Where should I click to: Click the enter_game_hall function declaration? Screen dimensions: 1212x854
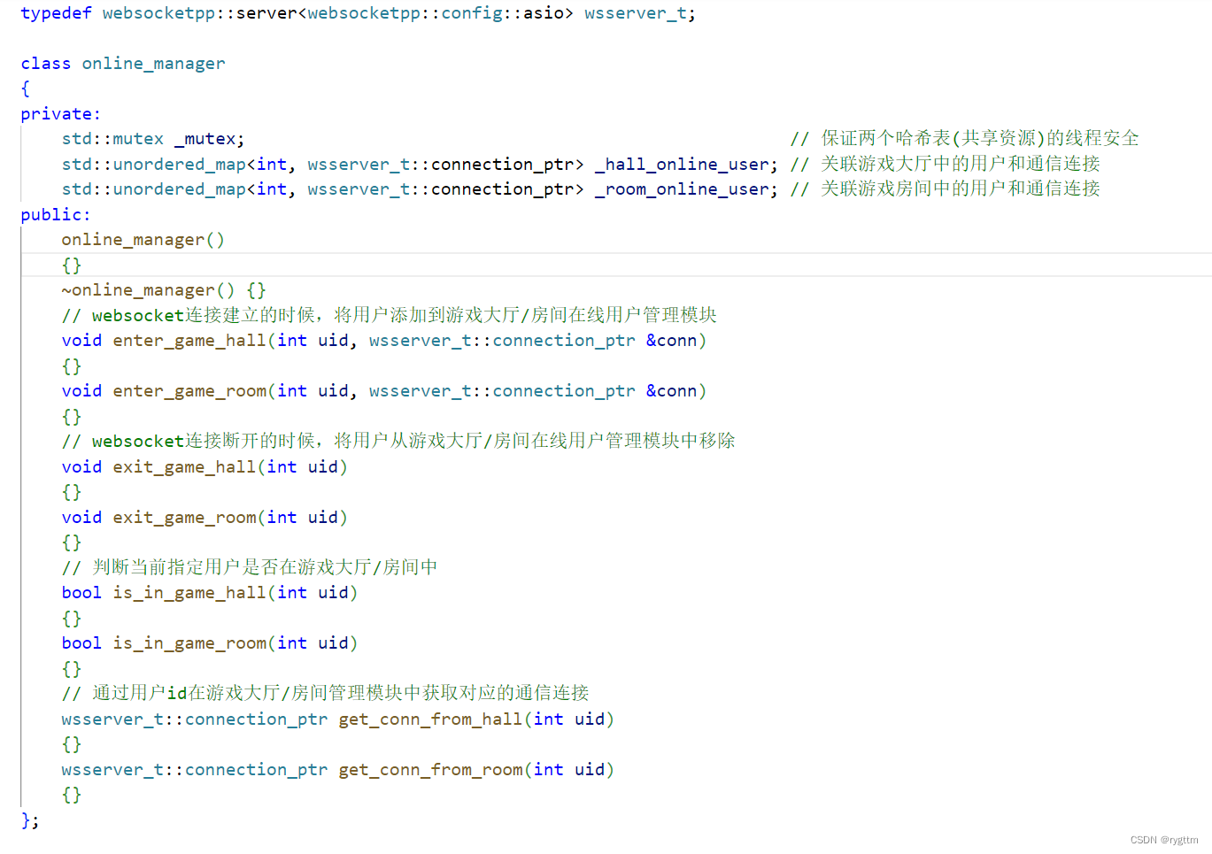[383, 341]
